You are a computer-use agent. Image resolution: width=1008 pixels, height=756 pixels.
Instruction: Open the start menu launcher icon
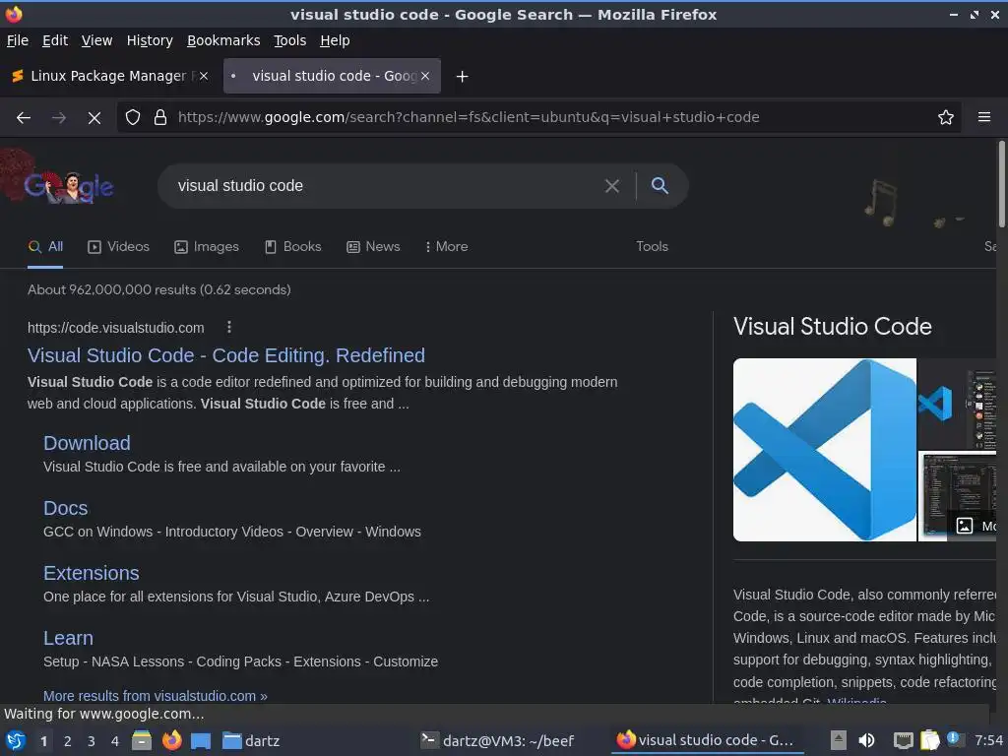(16, 740)
